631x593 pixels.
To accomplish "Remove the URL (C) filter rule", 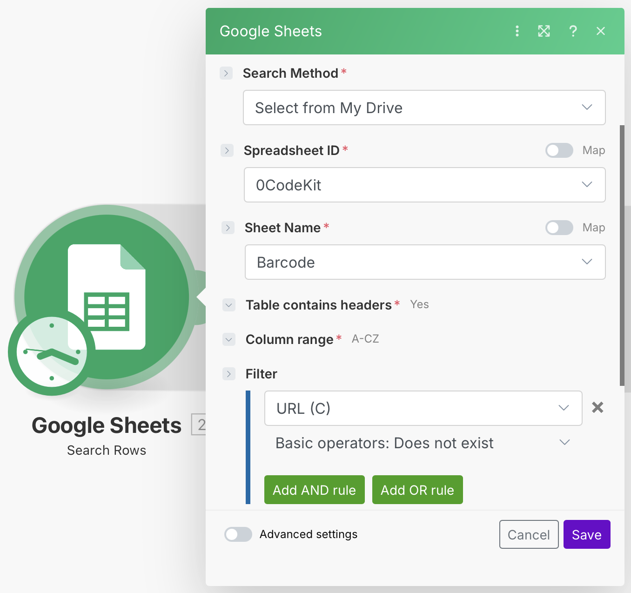I will 597,408.
